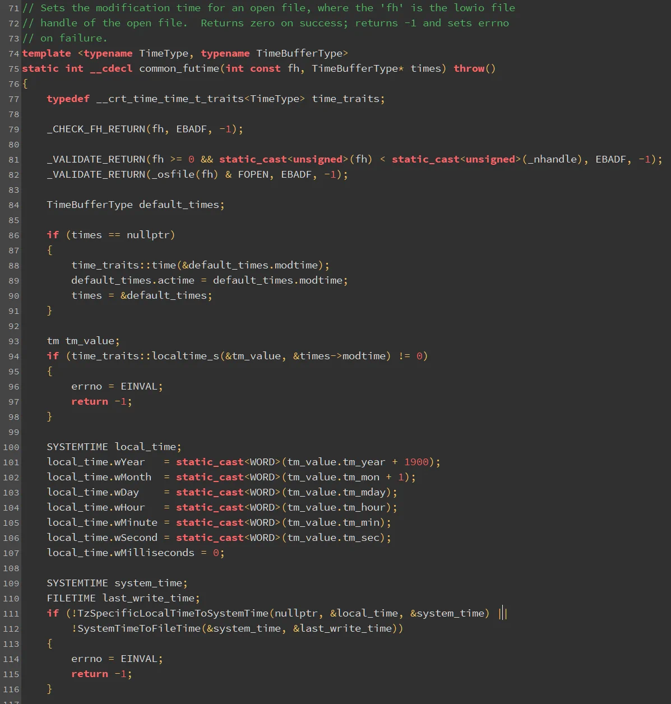671x704 pixels.
Task: Click line number 111 in the gutter
Action: point(11,613)
